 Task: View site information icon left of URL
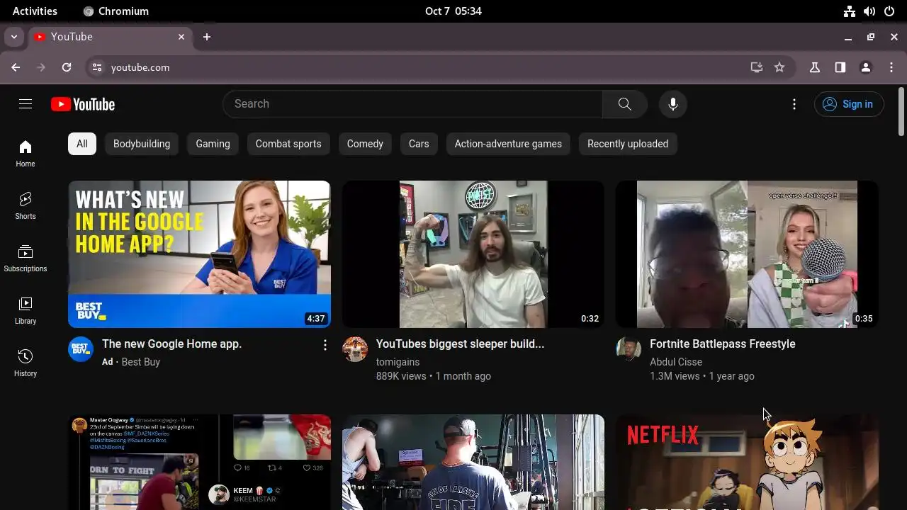pyautogui.click(x=97, y=67)
